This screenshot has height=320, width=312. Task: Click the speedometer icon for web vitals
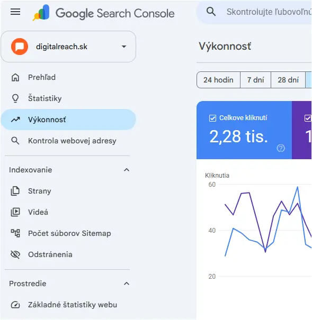(15, 305)
